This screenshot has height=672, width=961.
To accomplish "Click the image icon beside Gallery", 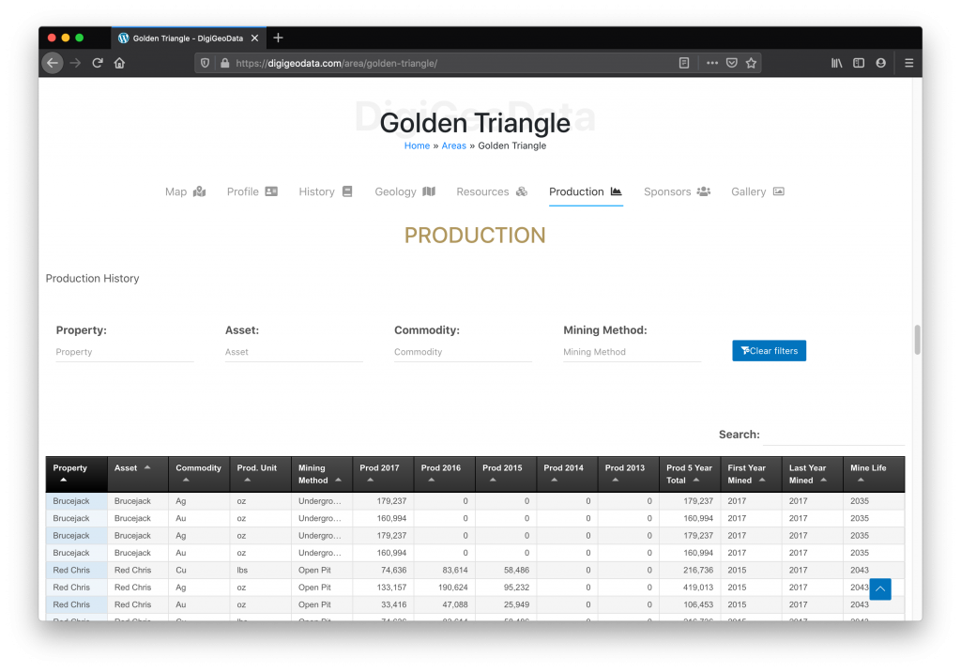I will tap(778, 191).
